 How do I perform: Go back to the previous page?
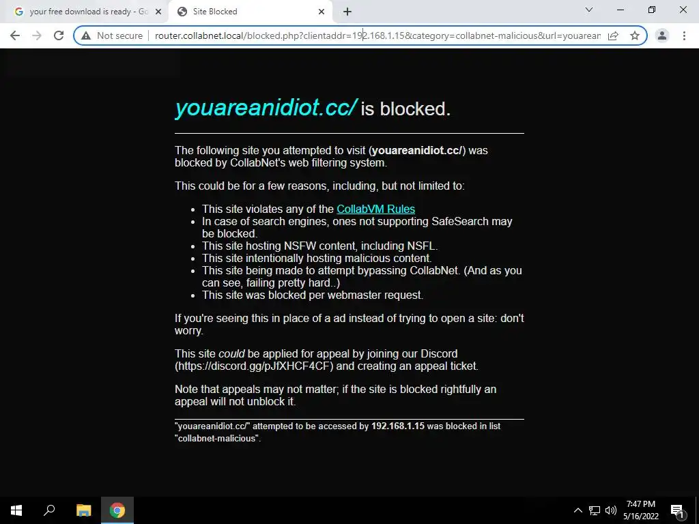pos(15,35)
